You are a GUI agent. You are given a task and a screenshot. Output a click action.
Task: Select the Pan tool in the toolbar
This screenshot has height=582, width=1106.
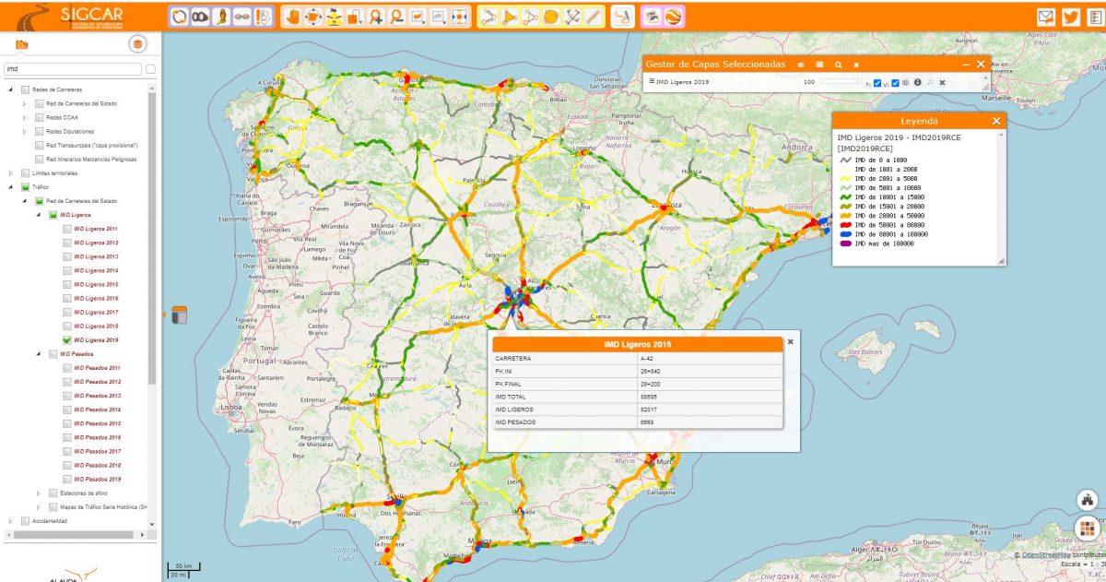click(295, 15)
